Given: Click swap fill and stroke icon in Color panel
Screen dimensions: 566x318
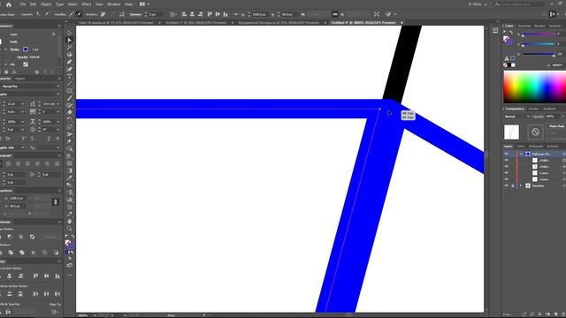Looking at the screenshot, I should click(x=511, y=33).
